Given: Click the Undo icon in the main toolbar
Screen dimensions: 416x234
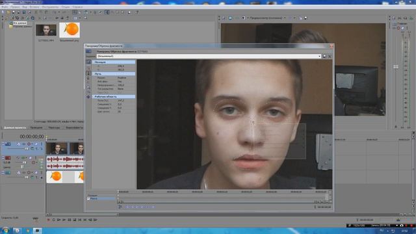Looking at the screenshot, I should tap(55, 12).
